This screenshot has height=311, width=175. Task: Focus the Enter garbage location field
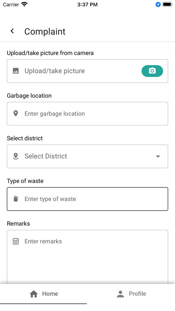87,114
